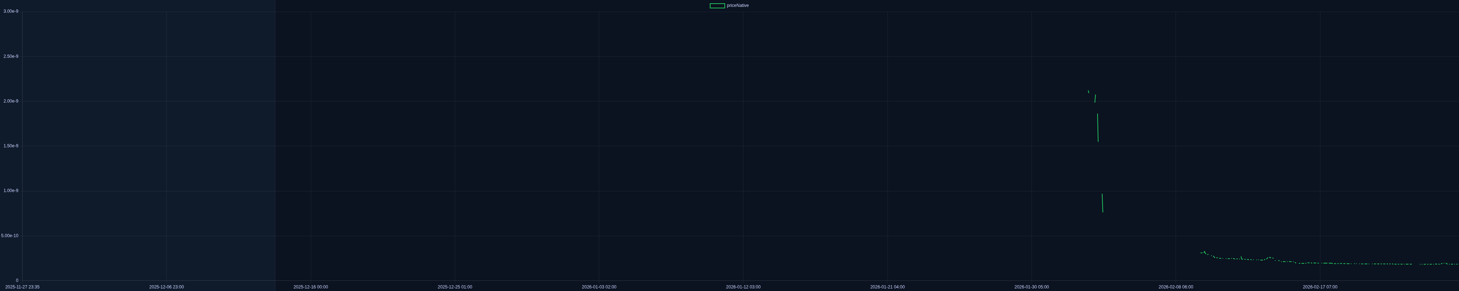Viewport: 1459px width, 291px height.
Task: Toggle the priceNative series legend label
Action: pos(738,6)
